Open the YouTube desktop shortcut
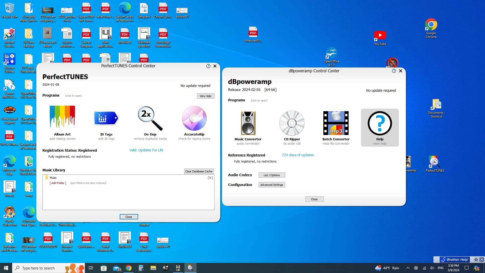The width and height of the screenshot is (485, 273). [380, 38]
